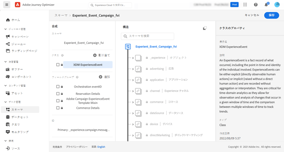Click the English language link
The image size is (284, 152).
pos(101,147)
